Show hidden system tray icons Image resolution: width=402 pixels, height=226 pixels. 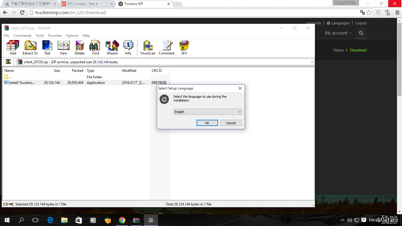343,220
